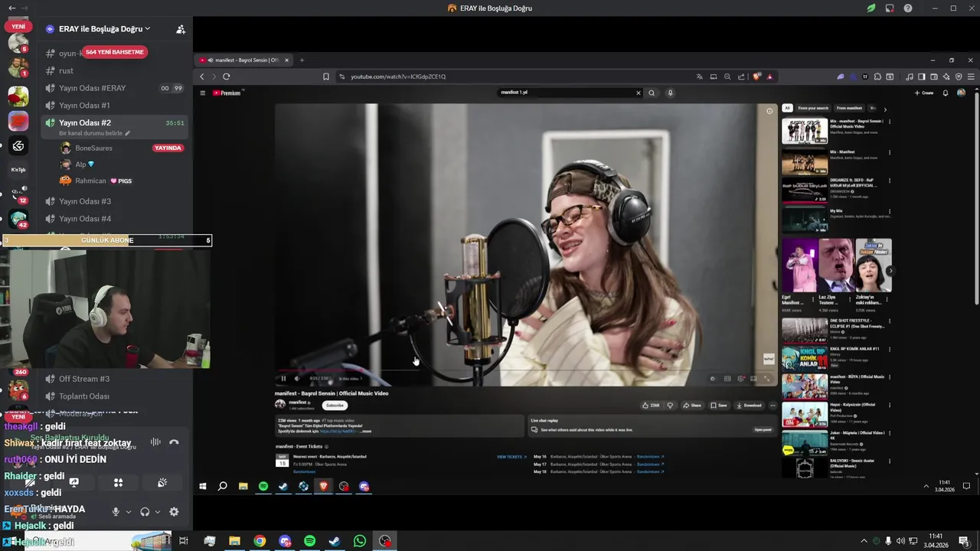Reload the browser page
The width and height of the screenshot is (980, 551).
[227, 77]
